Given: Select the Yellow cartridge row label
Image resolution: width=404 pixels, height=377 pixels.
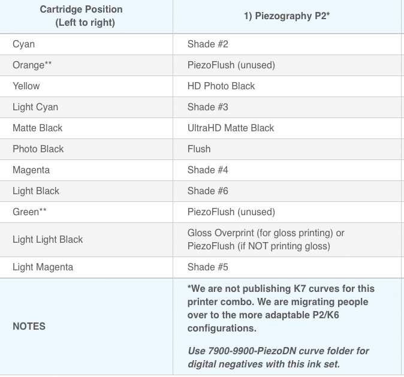Looking at the screenshot, I should (x=26, y=86).
